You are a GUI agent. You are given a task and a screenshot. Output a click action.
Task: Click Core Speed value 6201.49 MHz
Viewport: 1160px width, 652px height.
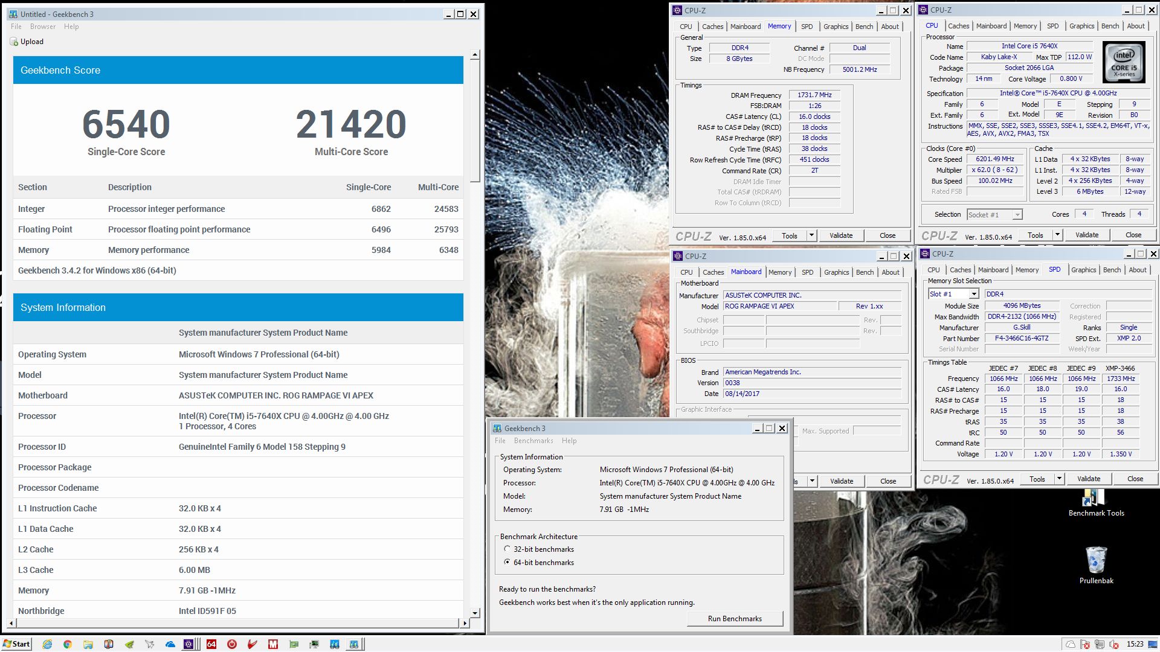995,159
